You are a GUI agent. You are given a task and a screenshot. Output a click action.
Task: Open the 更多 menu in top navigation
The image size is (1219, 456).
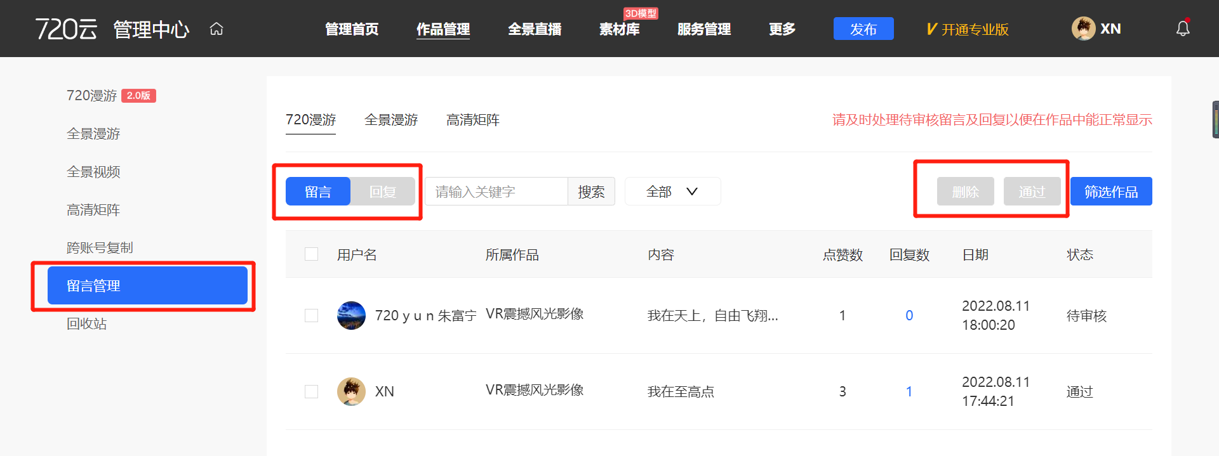pyautogui.click(x=782, y=29)
